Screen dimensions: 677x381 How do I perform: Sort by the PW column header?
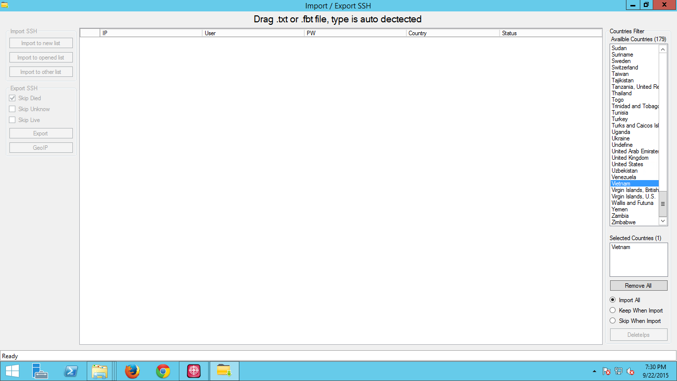click(355, 33)
